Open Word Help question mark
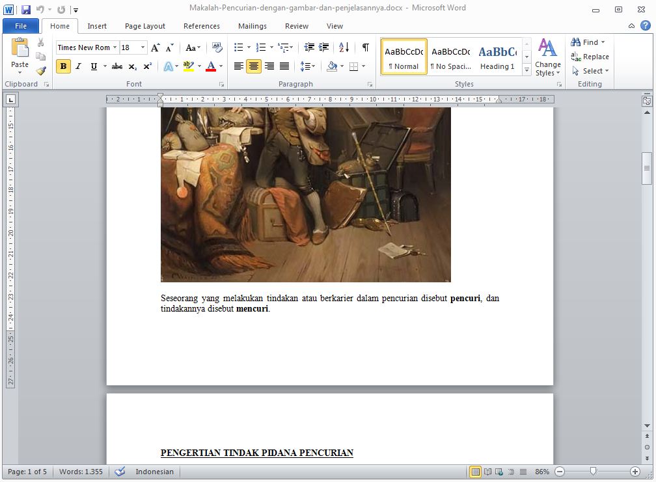This screenshot has width=656, height=482. (x=646, y=25)
